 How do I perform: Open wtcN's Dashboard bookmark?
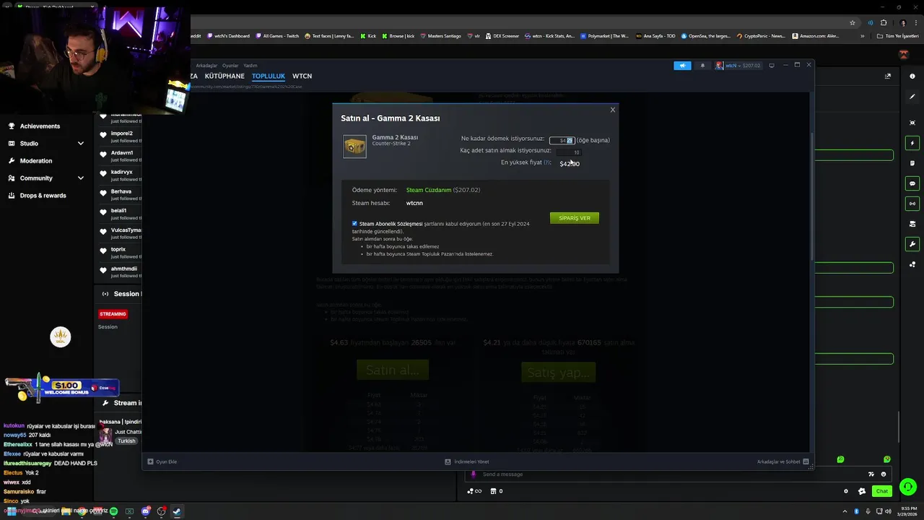point(228,36)
